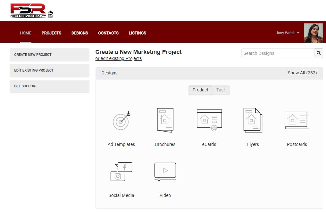Go to the Projects menu item
The image size is (326, 212).
click(x=51, y=33)
